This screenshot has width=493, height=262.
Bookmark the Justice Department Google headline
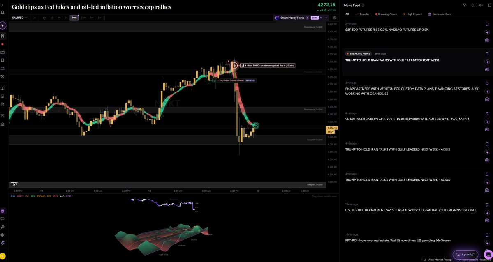pyautogui.click(x=487, y=205)
